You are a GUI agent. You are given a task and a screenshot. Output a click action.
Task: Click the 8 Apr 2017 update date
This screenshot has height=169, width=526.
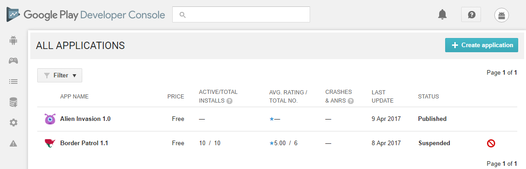[386, 143]
